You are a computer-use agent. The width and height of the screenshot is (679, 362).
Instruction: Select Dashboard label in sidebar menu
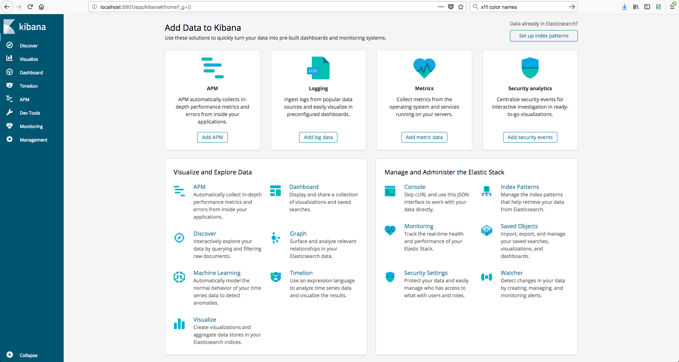click(x=31, y=73)
